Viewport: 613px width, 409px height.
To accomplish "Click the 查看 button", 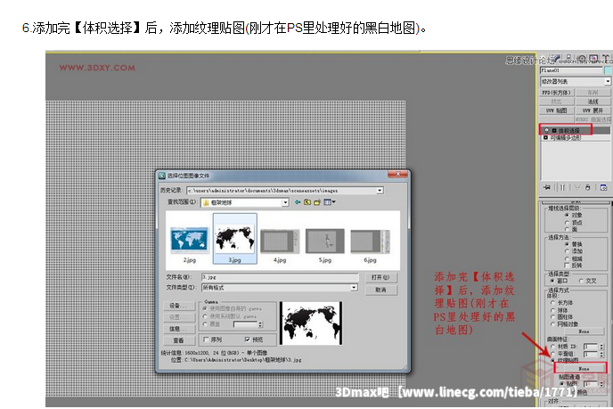I will [x=178, y=340].
